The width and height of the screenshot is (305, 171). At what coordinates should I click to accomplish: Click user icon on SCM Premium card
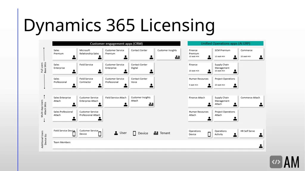tap(235, 57)
